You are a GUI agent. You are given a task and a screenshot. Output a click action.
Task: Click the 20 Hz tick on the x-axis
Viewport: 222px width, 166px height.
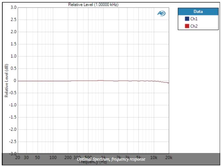click(18, 157)
